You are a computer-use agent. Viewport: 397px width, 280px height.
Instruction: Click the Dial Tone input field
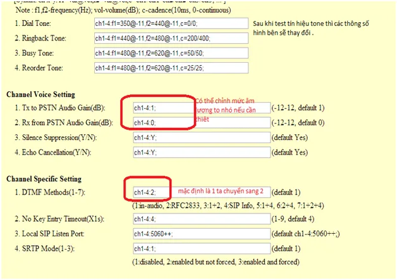(x=171, y=23)
